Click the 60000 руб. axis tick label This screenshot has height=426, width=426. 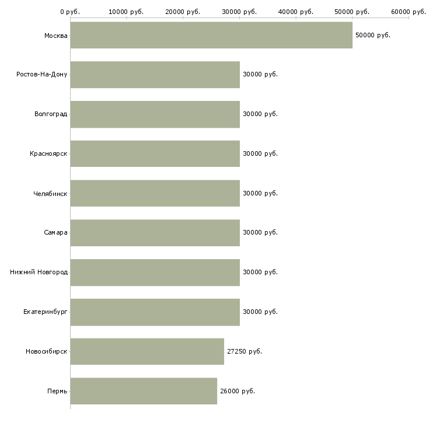click(x=408, y=12)
